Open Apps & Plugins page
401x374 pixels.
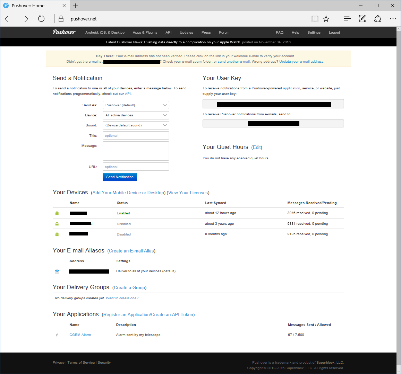[x=145, y=33]
